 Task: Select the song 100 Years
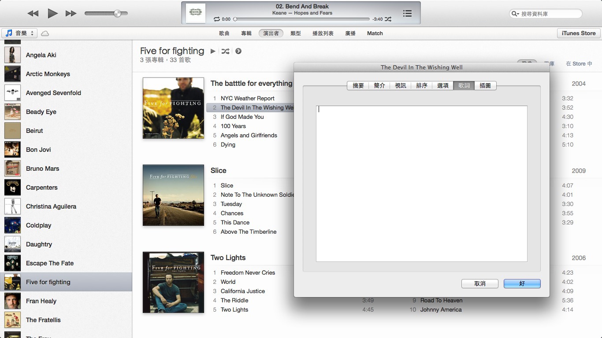tap(233, 126)
